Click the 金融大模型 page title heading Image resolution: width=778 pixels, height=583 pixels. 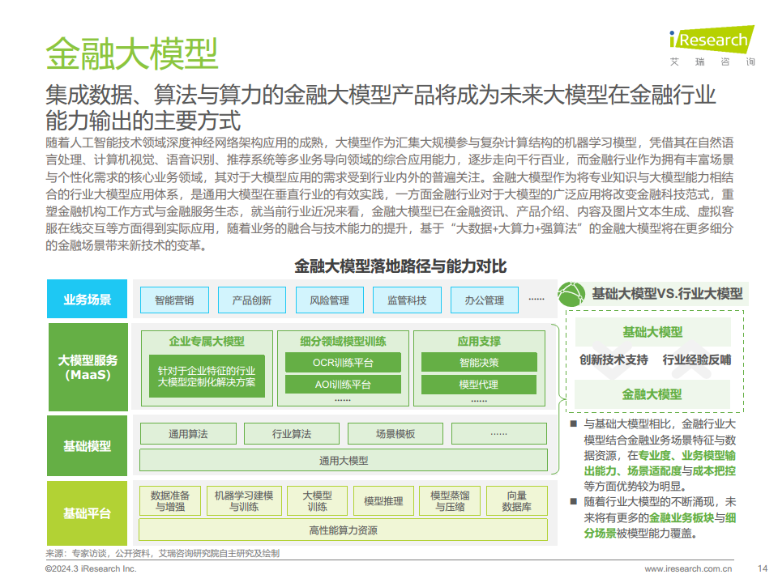131,54
